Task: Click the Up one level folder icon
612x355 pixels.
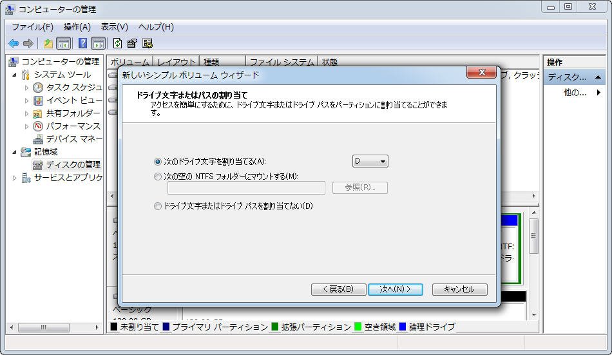Action: pos(48,43)
